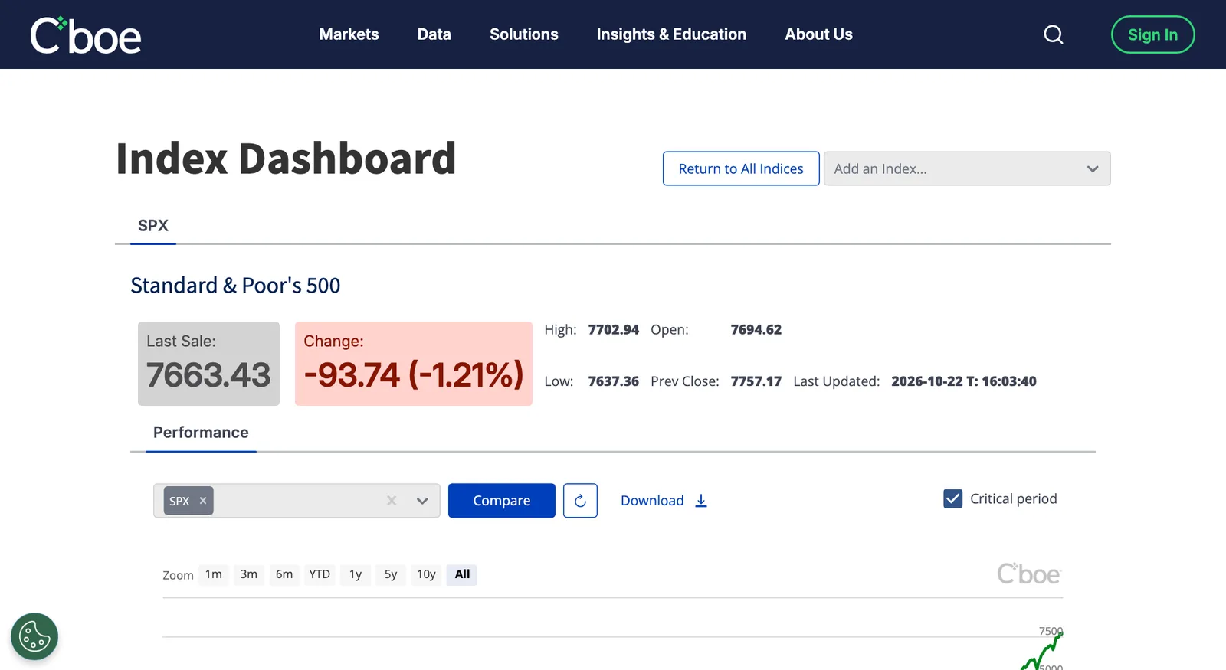The image size is (1226, 670).
Task: Click the Change value -93.74 (-1.21%)
Action: 414,375
